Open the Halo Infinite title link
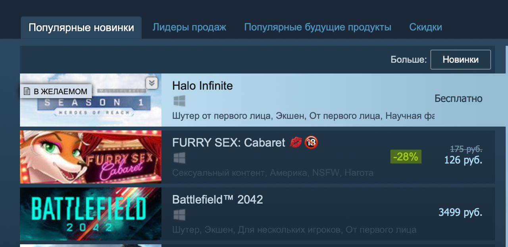Viewport: 508px width, 247px height. (x=202, y=86)
